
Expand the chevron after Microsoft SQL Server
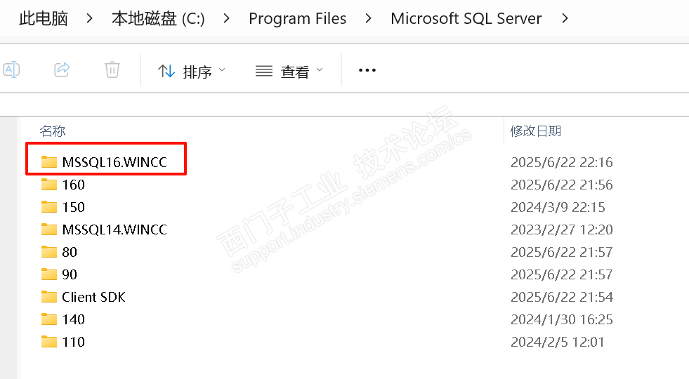(x=566, y=19)
